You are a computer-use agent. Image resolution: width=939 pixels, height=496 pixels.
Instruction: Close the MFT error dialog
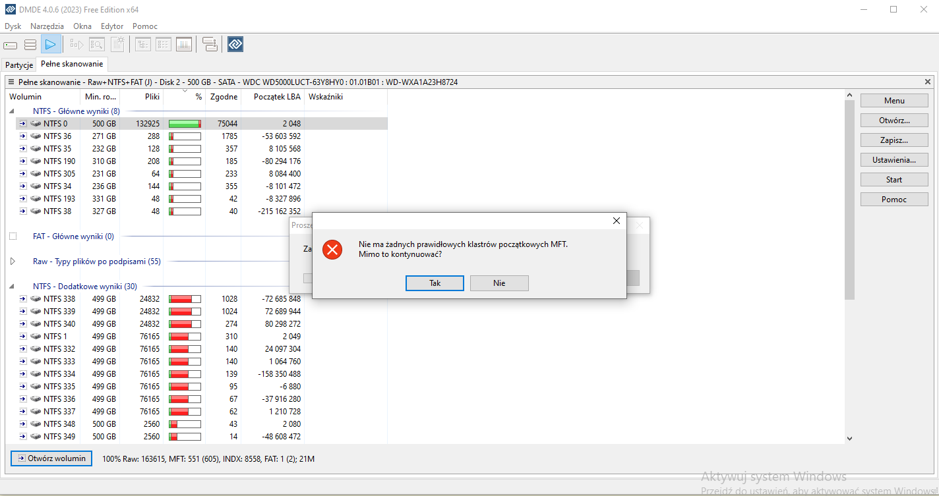click(x=617, y=221)
